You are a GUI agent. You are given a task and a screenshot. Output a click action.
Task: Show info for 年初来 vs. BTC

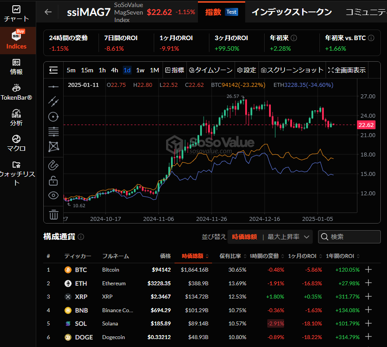coord(371,38)
